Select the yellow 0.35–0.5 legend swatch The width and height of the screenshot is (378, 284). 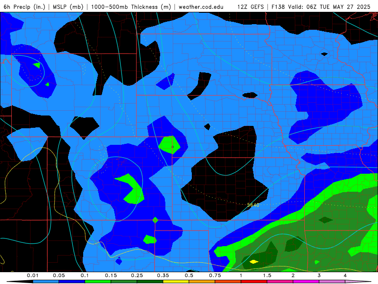tap(176, 282)
